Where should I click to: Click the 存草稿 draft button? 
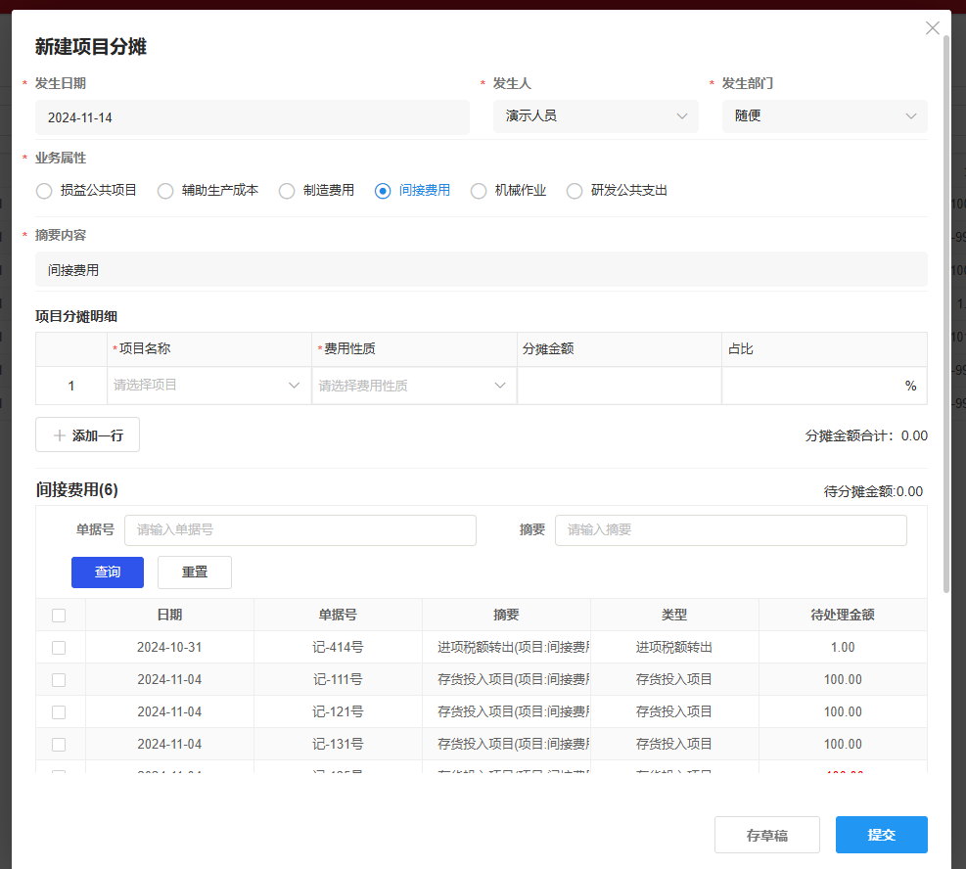pyautogui.click(x=766, y=834)
